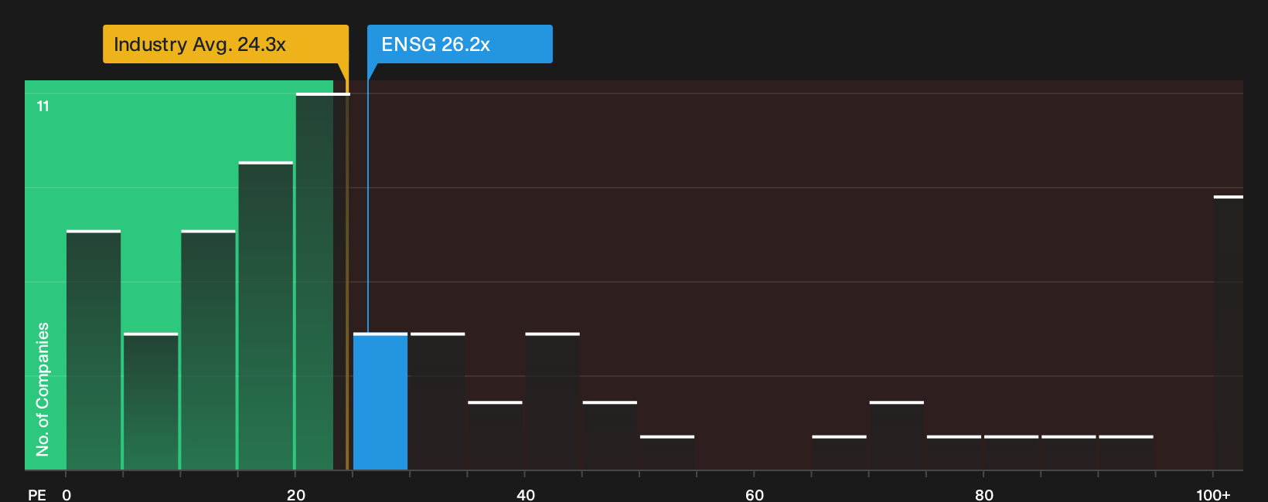
Task: Select the blue ENSG histogram bar
Action: (380, 402)
